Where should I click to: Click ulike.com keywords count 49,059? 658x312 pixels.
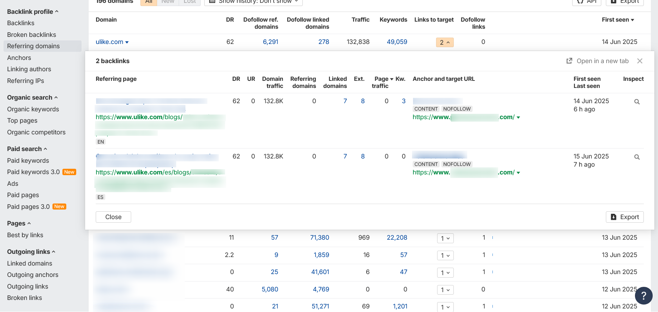point(397,42)
